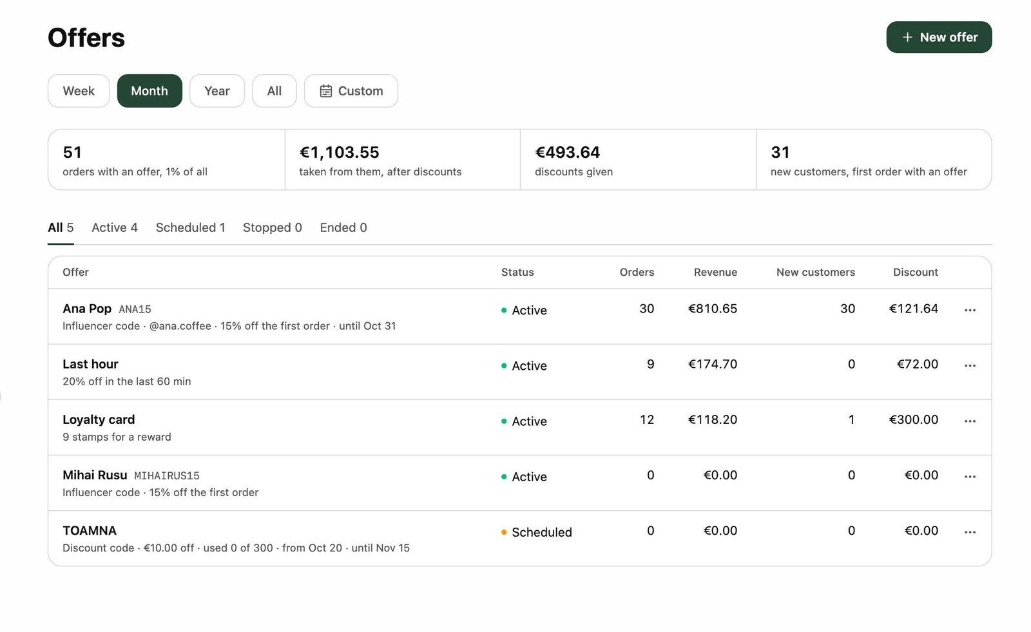This screenshot has height=632, width=1031.
Task: Click the Orders column header
Action: pos(637,272)
